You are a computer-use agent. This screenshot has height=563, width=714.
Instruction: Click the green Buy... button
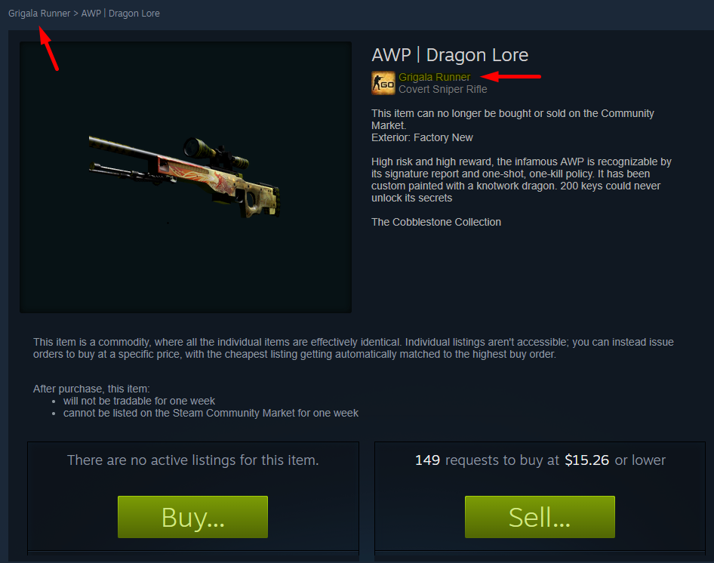pos(192,517)
